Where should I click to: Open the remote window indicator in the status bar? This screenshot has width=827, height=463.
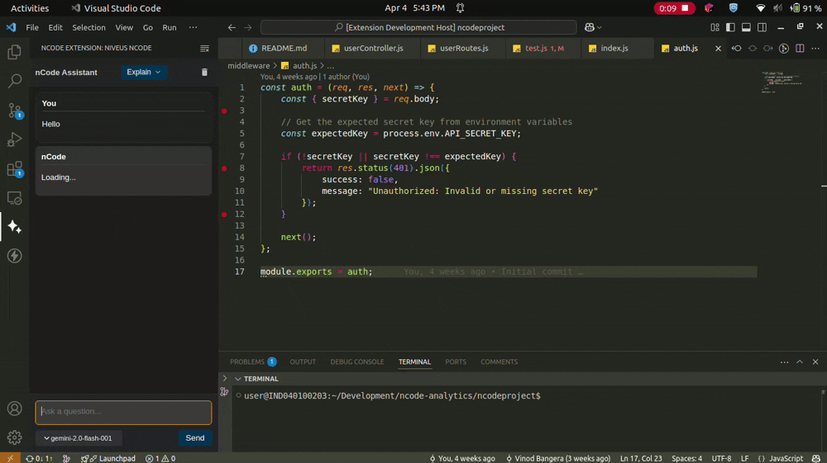(x=10, y=458)
